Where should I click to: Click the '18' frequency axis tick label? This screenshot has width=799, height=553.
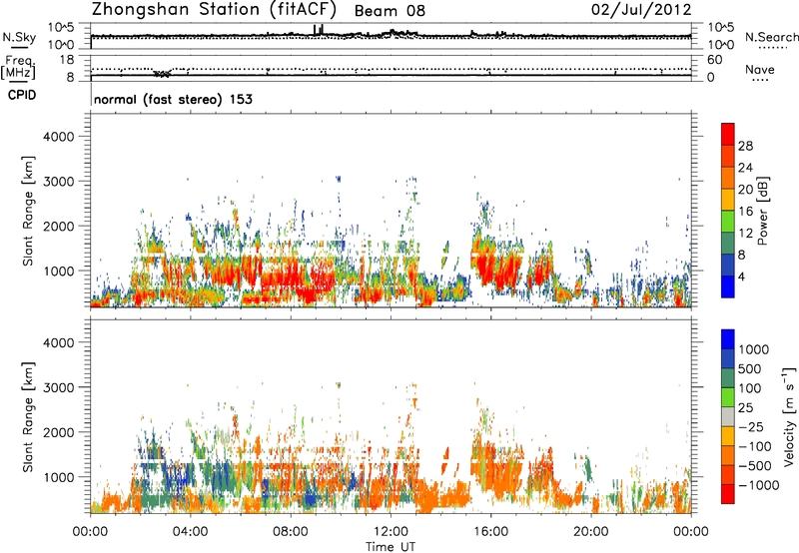point(66,60)
